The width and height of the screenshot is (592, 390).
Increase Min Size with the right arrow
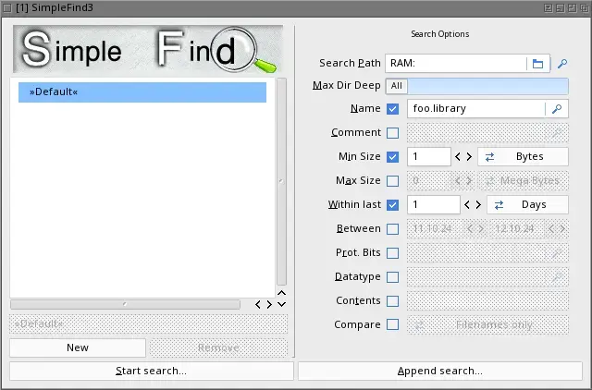pyautogui.click(x=469, y=156)
